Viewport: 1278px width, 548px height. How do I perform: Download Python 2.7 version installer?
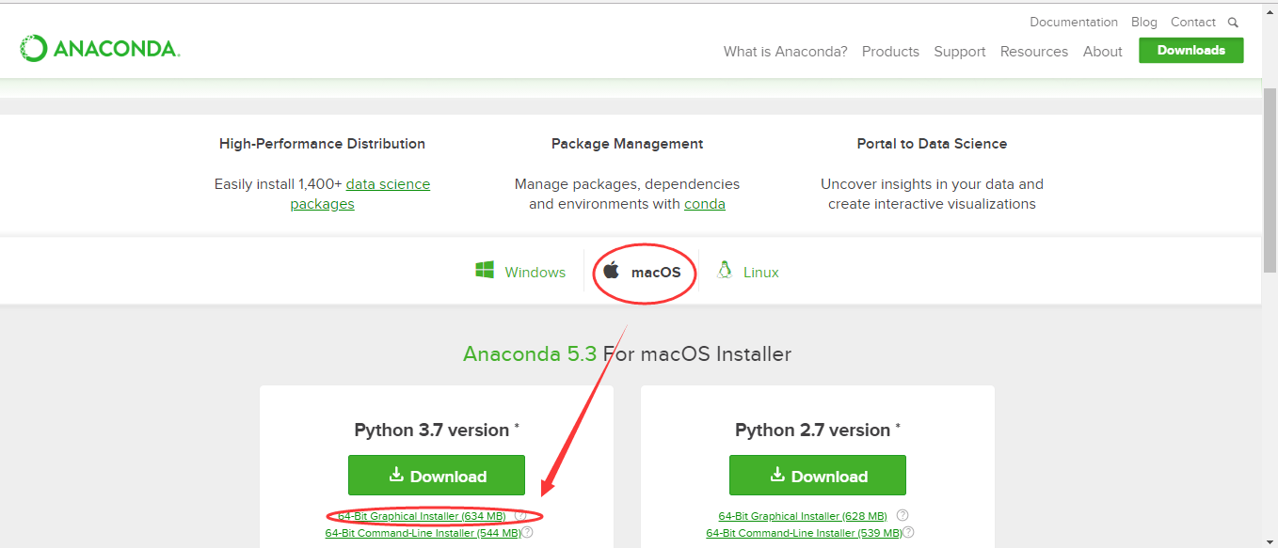tap(818, 476)
